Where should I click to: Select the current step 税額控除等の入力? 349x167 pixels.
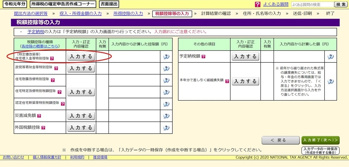point(172,13)
